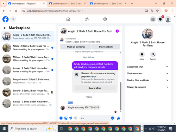Screen dimensions: 176x132
Task: Expand Chat members section
Action: (147, 73)
